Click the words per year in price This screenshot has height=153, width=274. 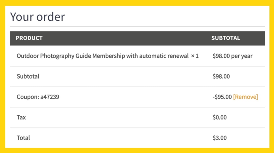click(242, 56)
